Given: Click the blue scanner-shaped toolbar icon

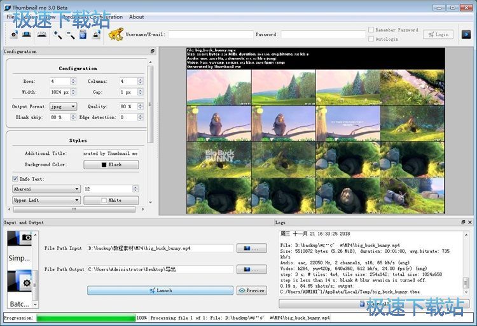Looking at the screenshot, I should pos(27,34).
